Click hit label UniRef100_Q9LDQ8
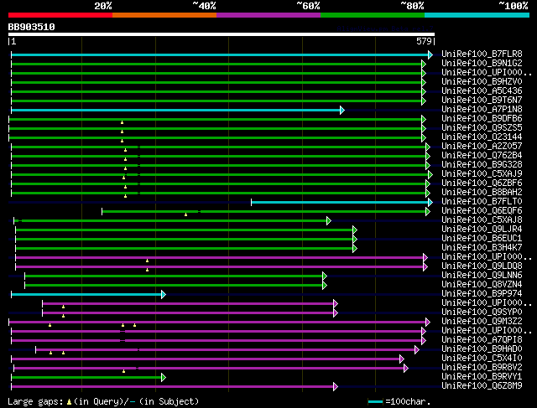Screen dimensions: 537x408 pyautogui.click(x=482, y=266)
